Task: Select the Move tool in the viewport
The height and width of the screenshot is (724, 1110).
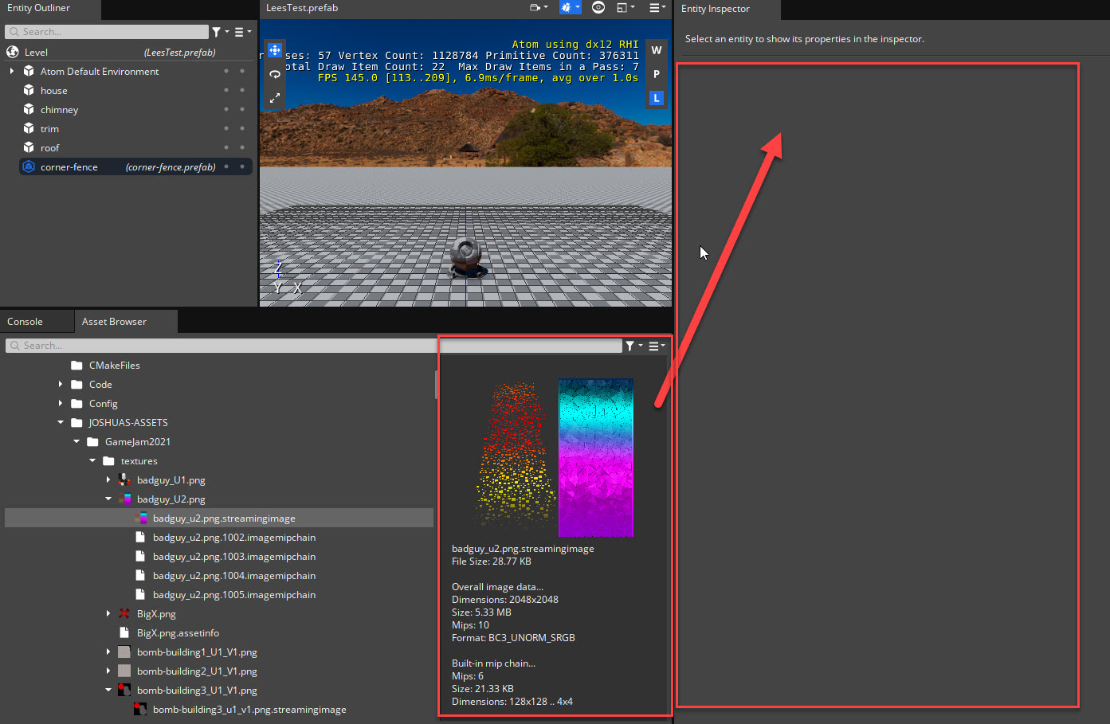Action: 274,49
